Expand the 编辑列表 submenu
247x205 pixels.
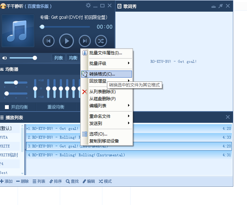(x=107, y=105)
